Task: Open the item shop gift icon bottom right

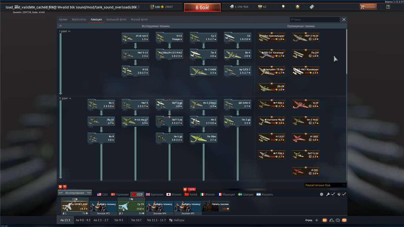Action: 344,220
